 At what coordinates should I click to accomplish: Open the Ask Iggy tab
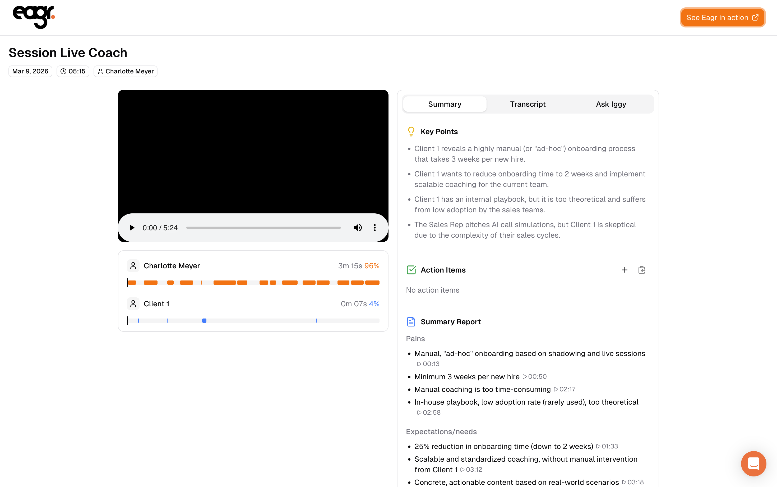611,104
